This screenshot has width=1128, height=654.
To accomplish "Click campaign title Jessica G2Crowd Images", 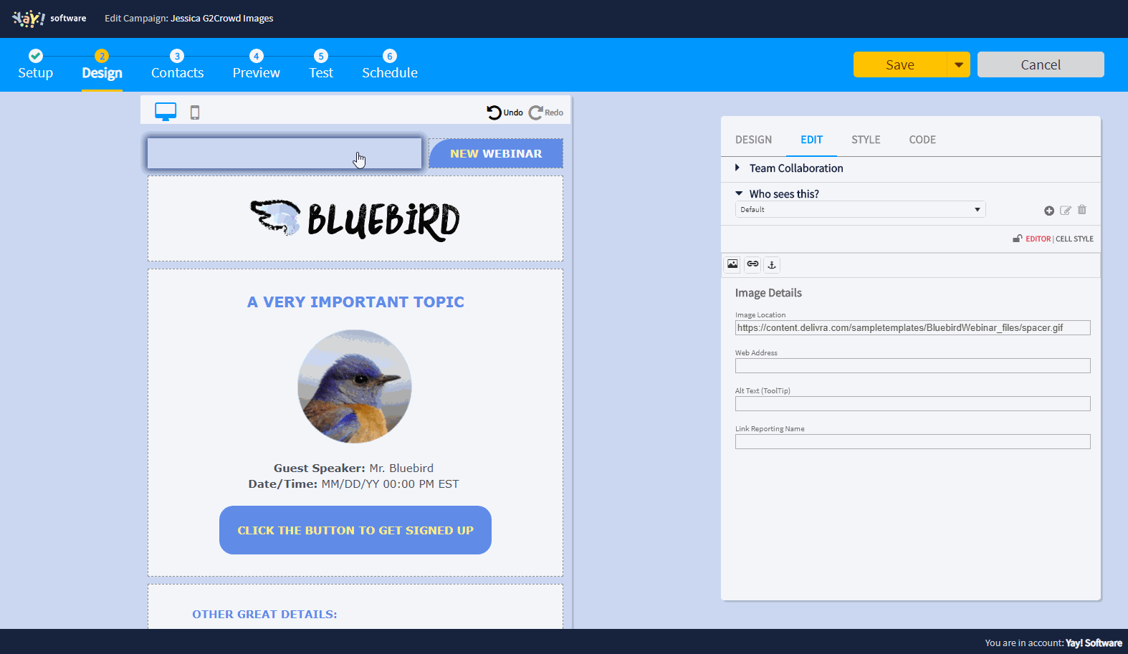I will point(221,19).
